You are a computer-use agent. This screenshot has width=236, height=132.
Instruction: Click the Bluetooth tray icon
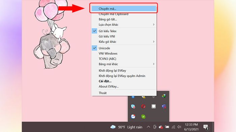[133, 97]
